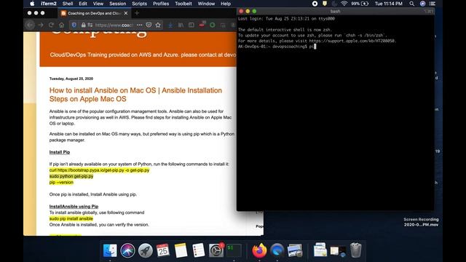Viewport: 466px width, 262px height.
Task: Save page to Pocket
Action: point(149,25)
